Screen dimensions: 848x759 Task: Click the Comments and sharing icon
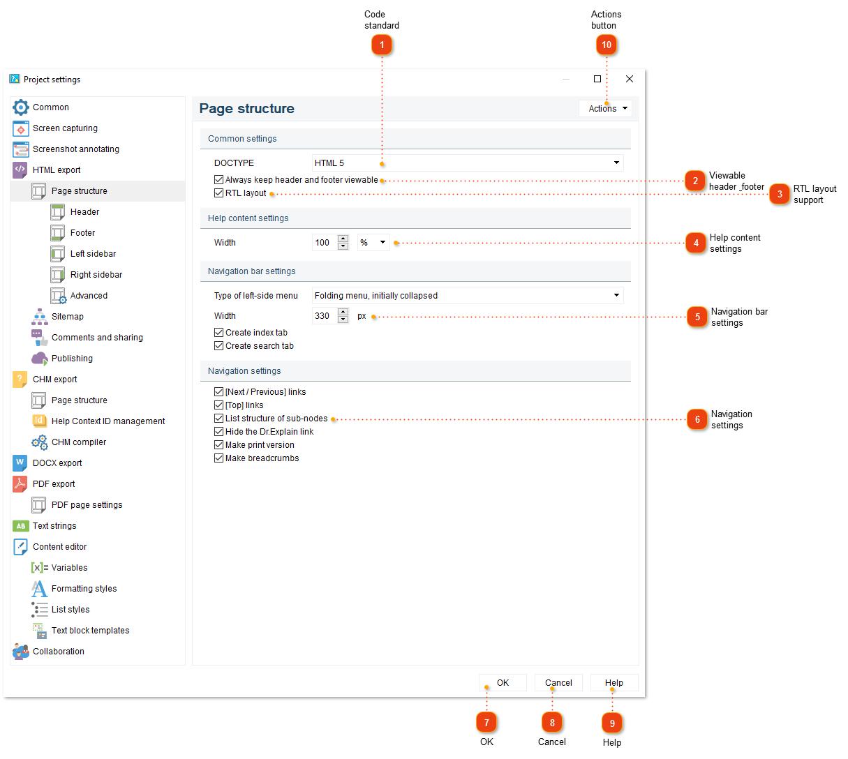(39, 338)
